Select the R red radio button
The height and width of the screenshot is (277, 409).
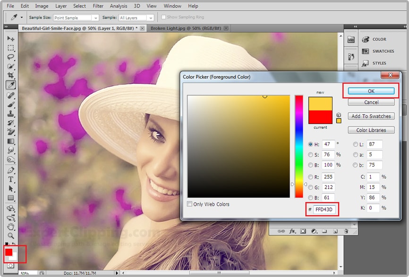coord(310,177)
